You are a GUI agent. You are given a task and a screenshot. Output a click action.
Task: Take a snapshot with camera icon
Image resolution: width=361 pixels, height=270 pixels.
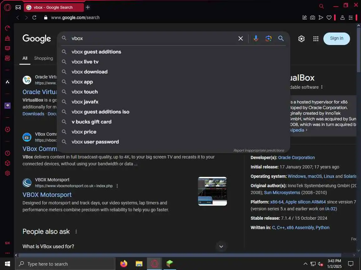click(x=312, y=17)
